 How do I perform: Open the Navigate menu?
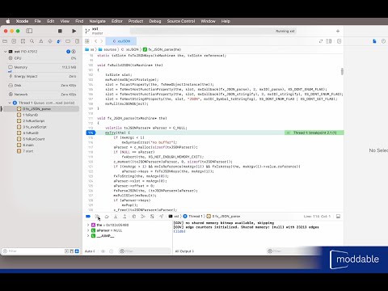pyautogui.click(x=98, y=21)
